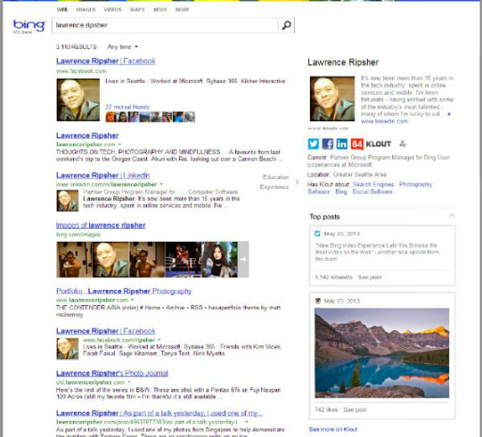Open As part of a talk yesterday result

[x=159, y=413]
